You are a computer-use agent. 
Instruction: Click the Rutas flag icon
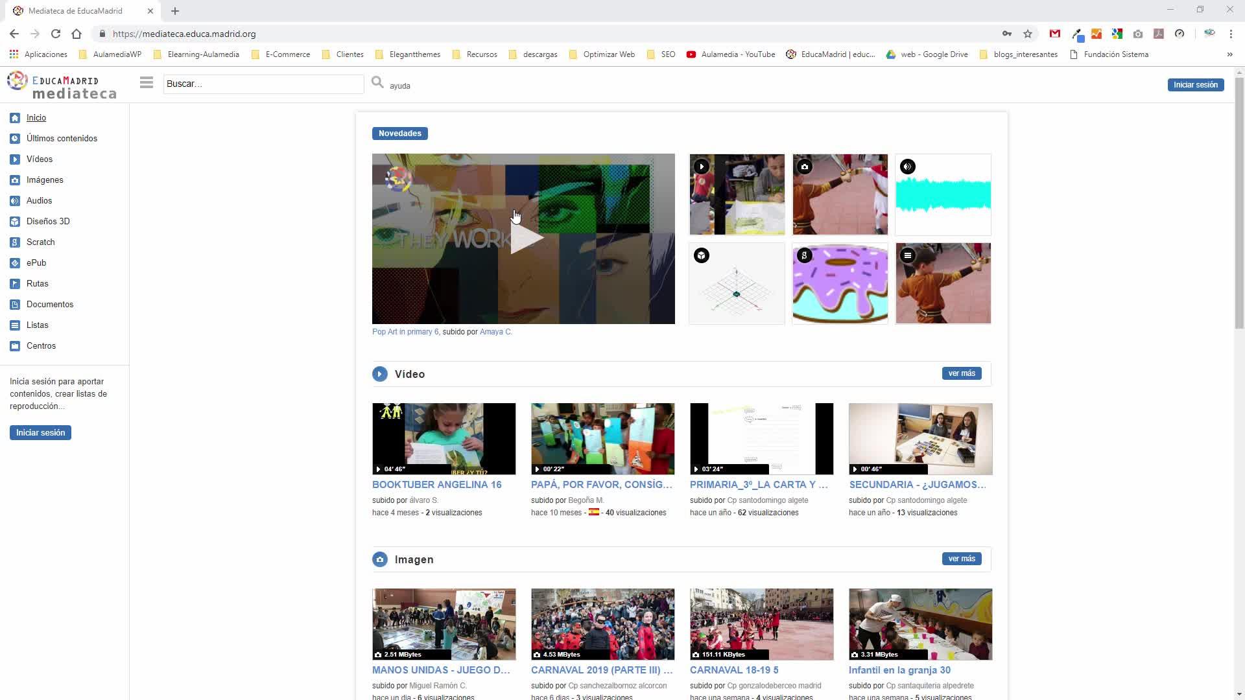click(15, 284)
